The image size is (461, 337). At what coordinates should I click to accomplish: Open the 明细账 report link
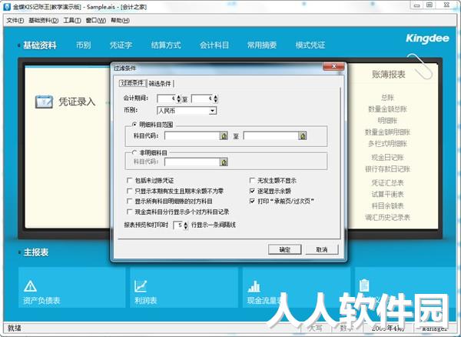(387, 120)
